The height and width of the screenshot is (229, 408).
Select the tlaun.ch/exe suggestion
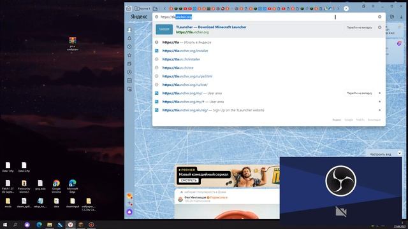click(x=269, y=68)
